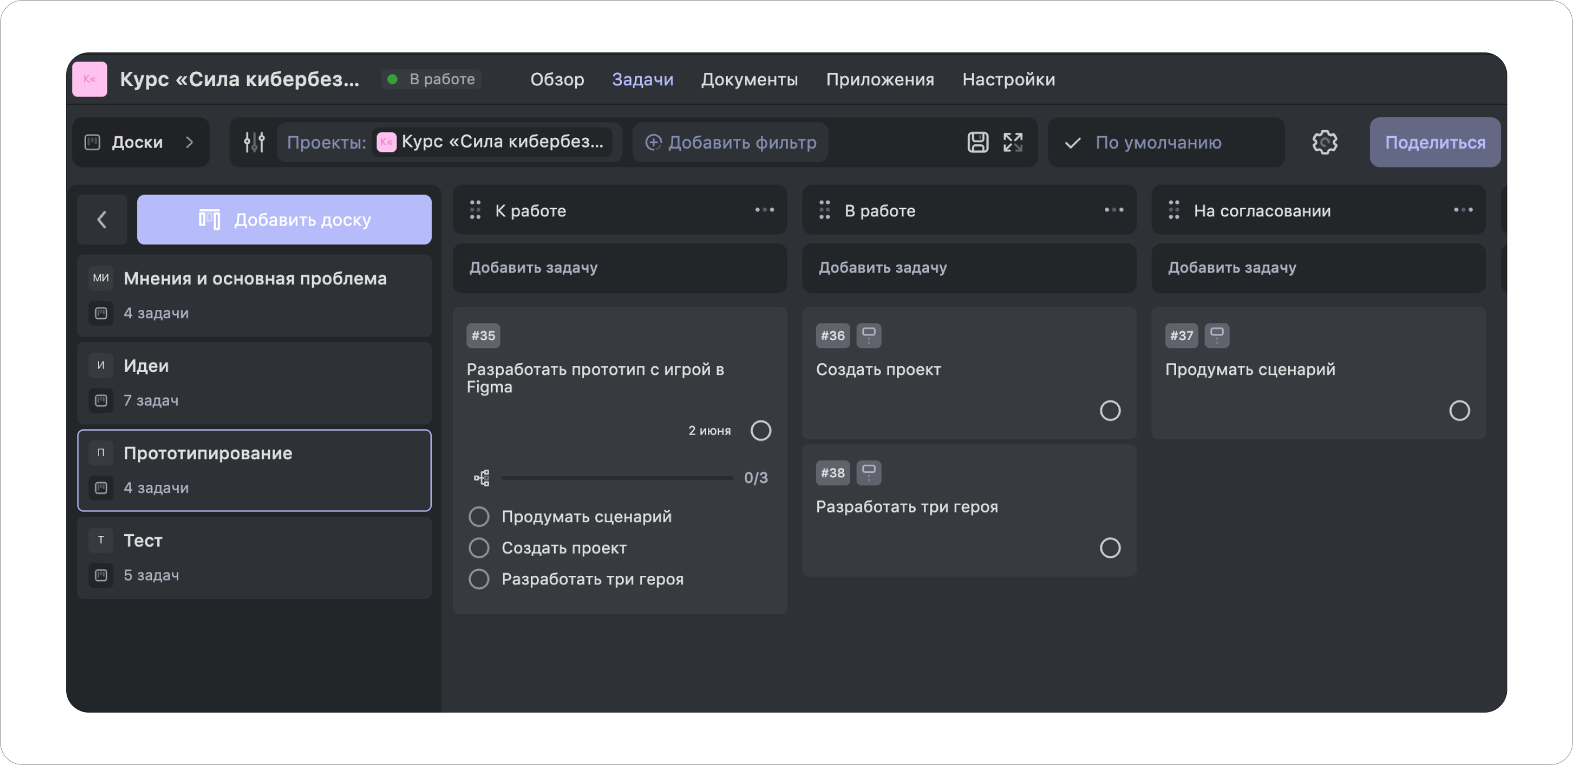
Task: Check the «Создать проект» subtask circle
Action: coord(479,547)
